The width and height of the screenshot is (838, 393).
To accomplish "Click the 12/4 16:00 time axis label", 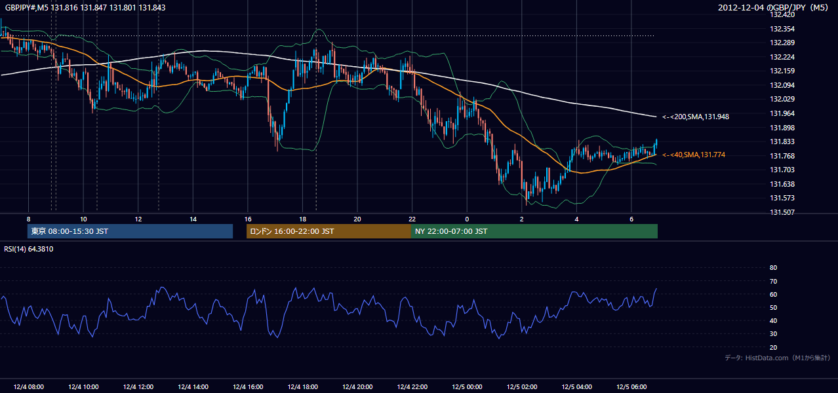I will click(x=247, y=387).
